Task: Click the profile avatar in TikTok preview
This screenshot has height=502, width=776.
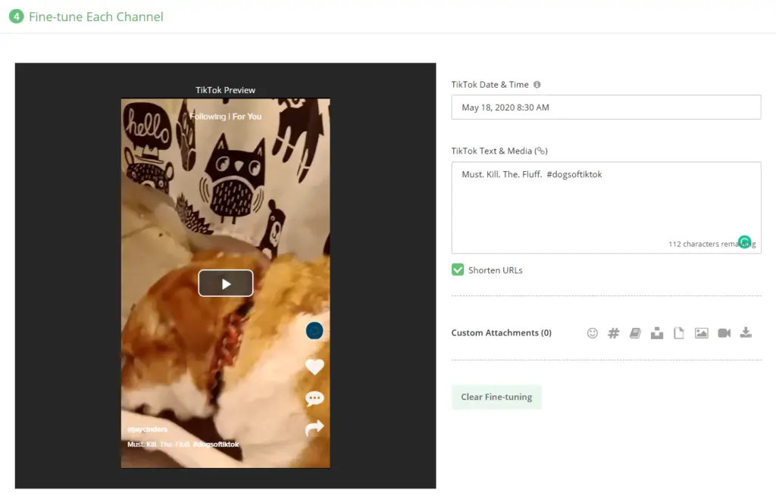Action: click(314, 330)
